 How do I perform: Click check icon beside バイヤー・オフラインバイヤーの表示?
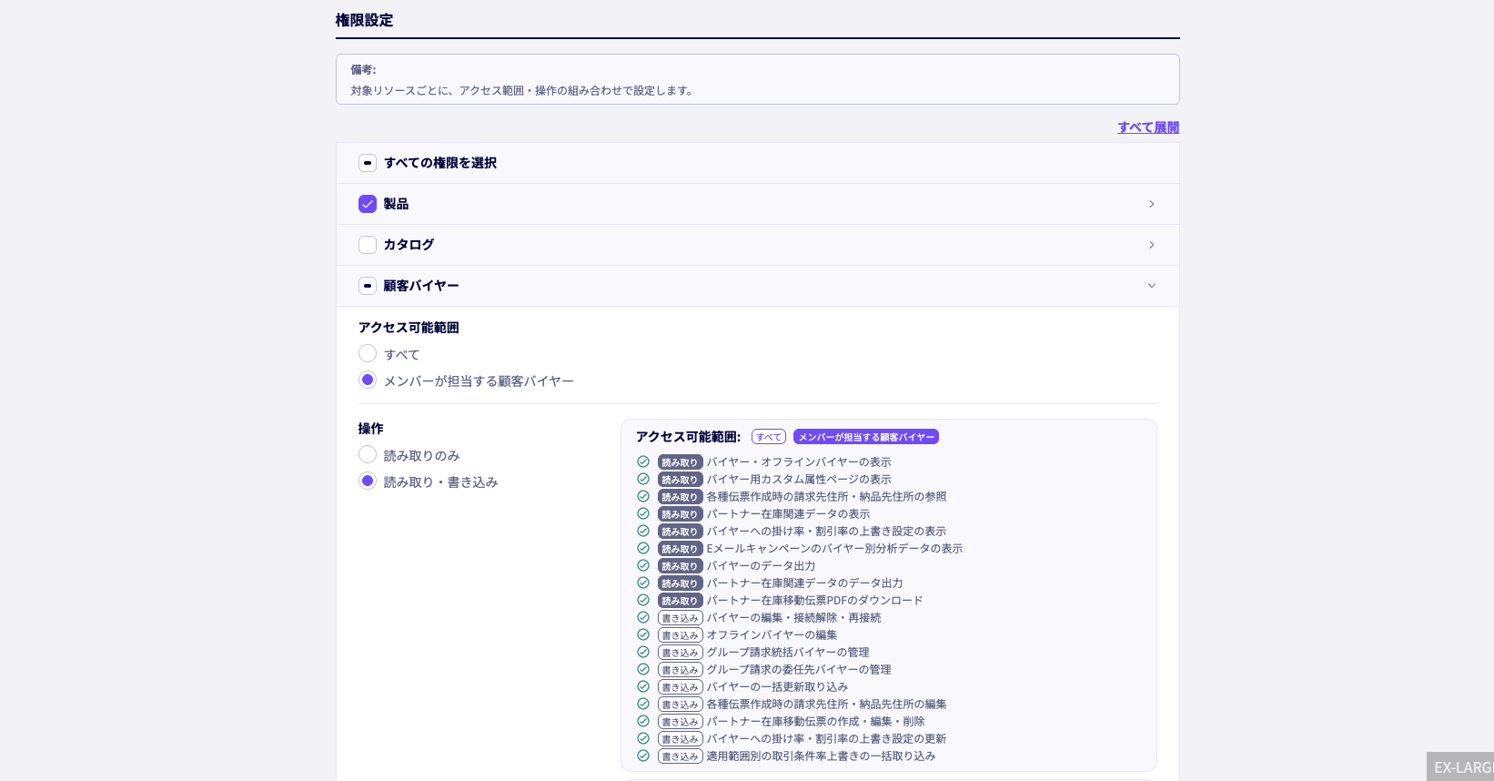pyautogui.click(x=643, y=461)
